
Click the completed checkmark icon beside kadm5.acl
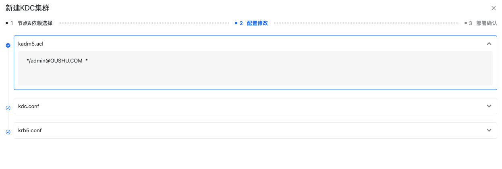click(8, 46)
